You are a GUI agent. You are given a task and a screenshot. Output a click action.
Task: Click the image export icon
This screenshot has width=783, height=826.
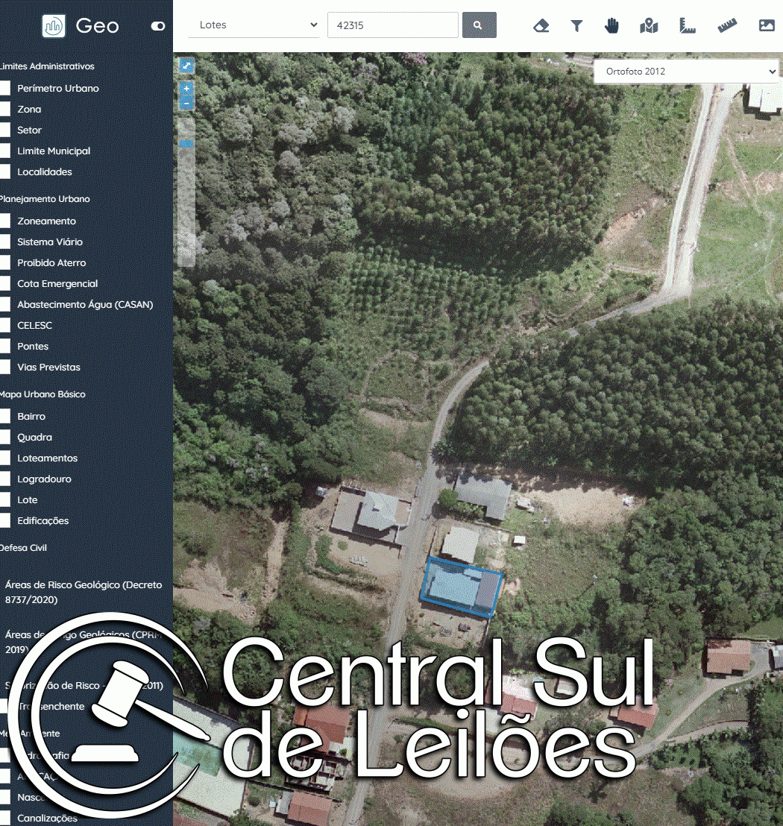767,25
